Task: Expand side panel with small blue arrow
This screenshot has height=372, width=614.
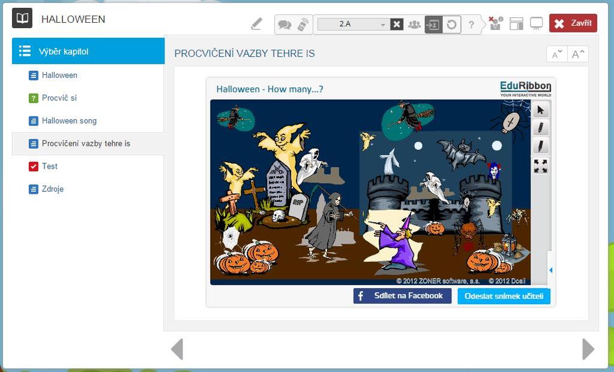Action: [x=550, y=270]
